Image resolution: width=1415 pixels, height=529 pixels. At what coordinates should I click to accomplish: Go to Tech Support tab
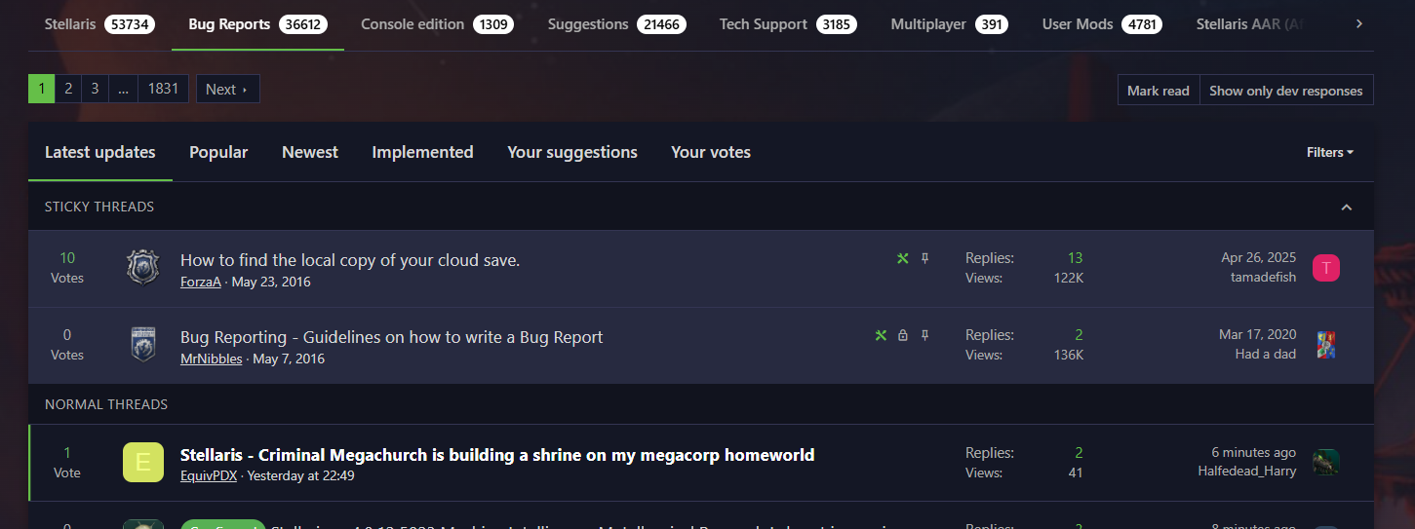pos(788,24)
